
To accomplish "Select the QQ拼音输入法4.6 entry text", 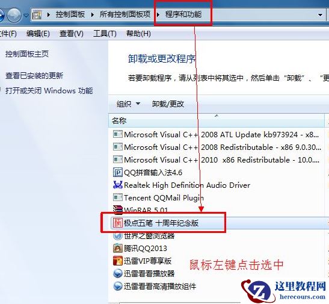I will 153,173.
